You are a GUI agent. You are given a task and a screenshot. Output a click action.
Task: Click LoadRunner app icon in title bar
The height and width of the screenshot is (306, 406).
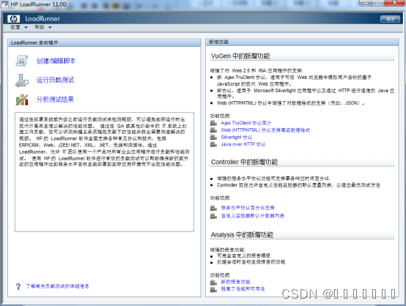pos(4,4)
